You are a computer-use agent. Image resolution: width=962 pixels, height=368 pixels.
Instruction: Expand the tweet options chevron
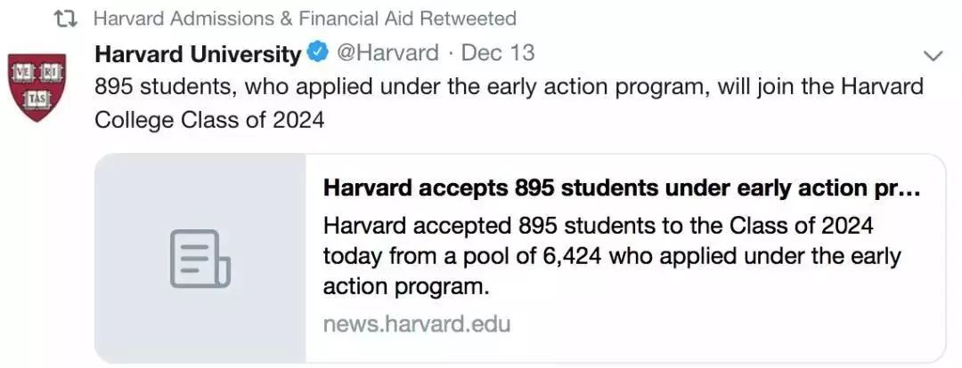[x=933, y=56]
